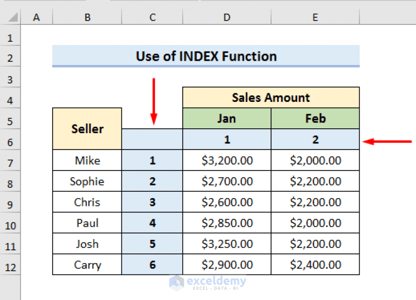
Task: Select row 8 header
Action: point(10,181)
